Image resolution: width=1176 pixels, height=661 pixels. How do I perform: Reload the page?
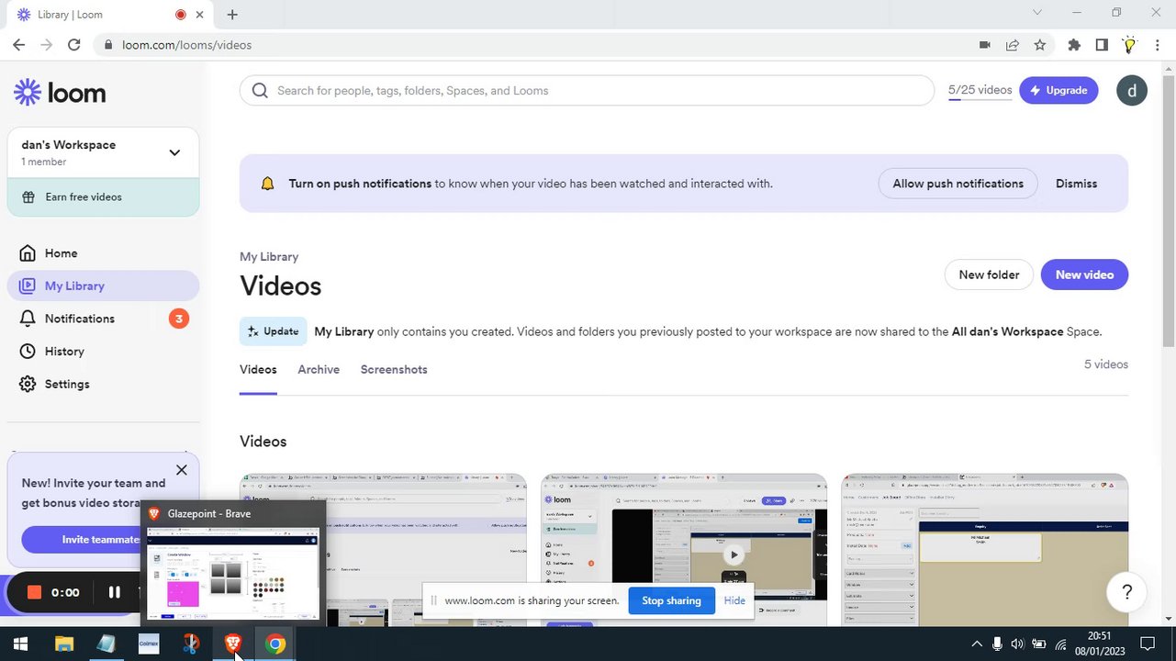73,44
